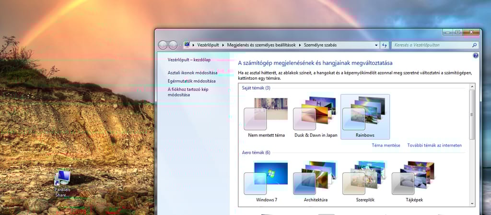Click the blue Help question mark icon
Screen dimensions: 491x215
[475, 56]
